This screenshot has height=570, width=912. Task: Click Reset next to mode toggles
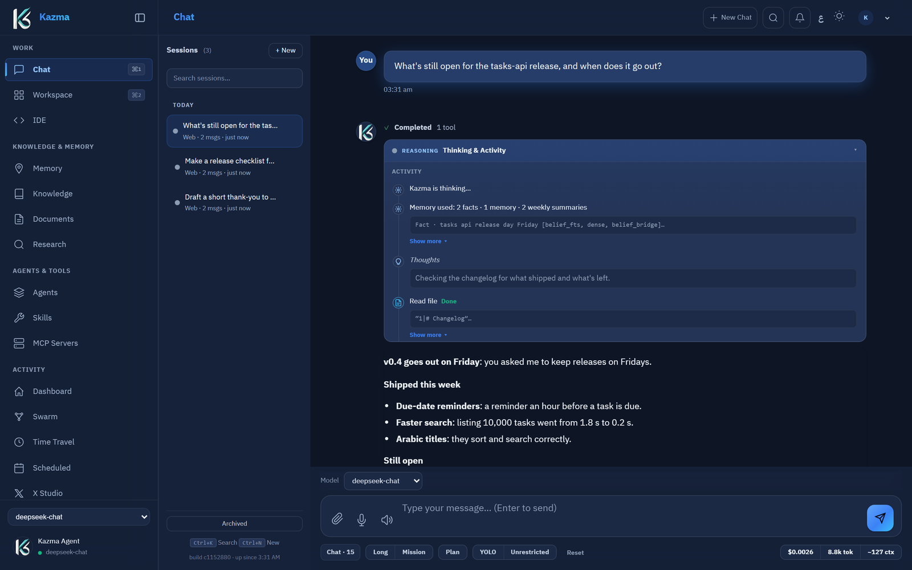click(575, 553)
